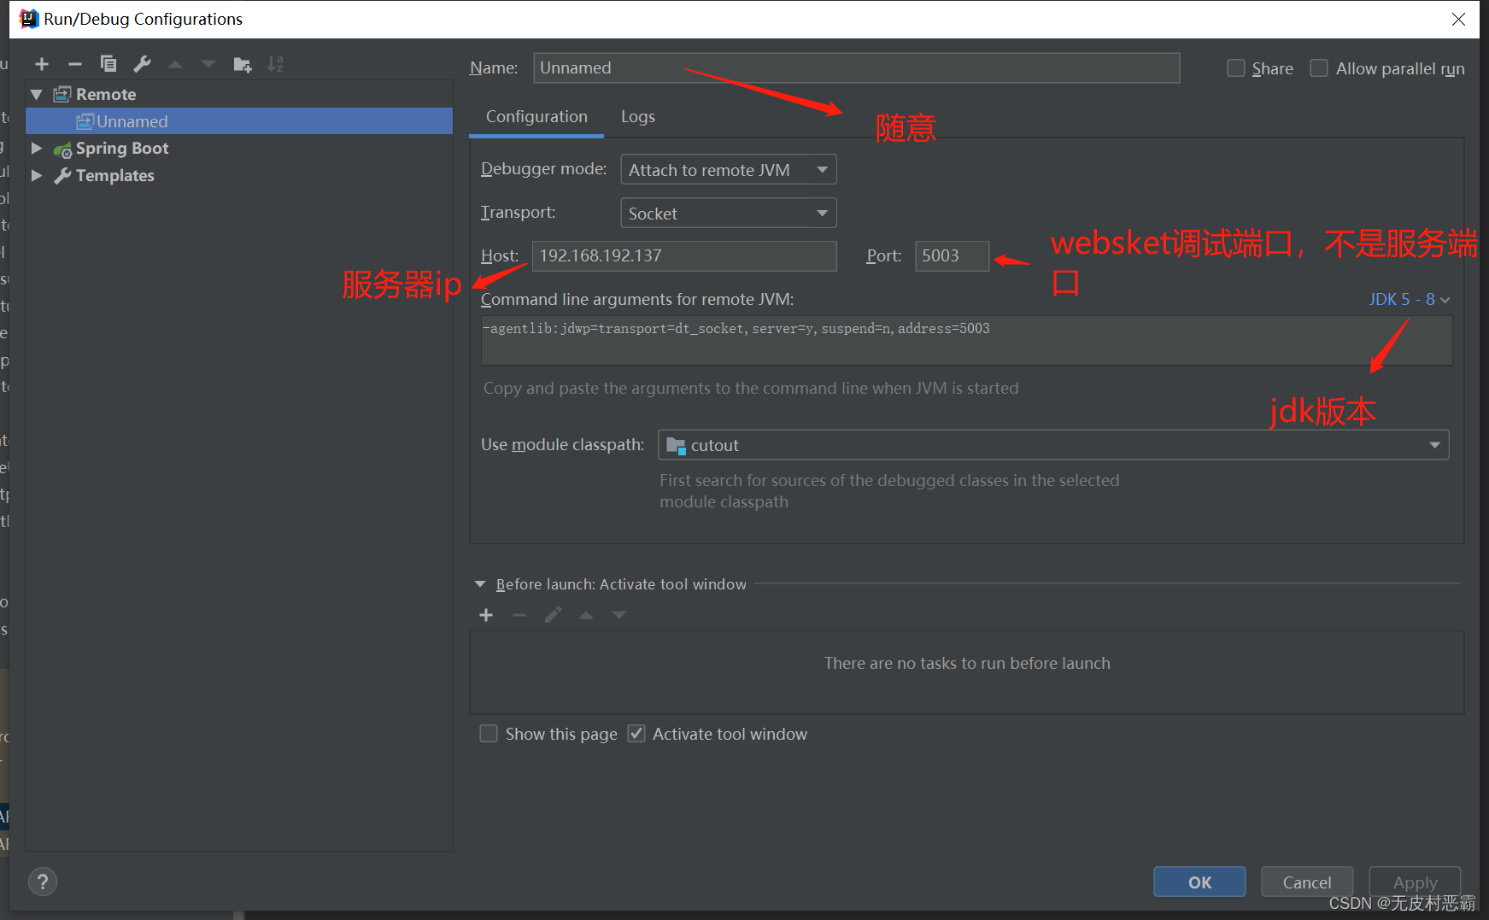Add a before launch task
Viewport: 1489px width, 920px height.
(486, 615)
